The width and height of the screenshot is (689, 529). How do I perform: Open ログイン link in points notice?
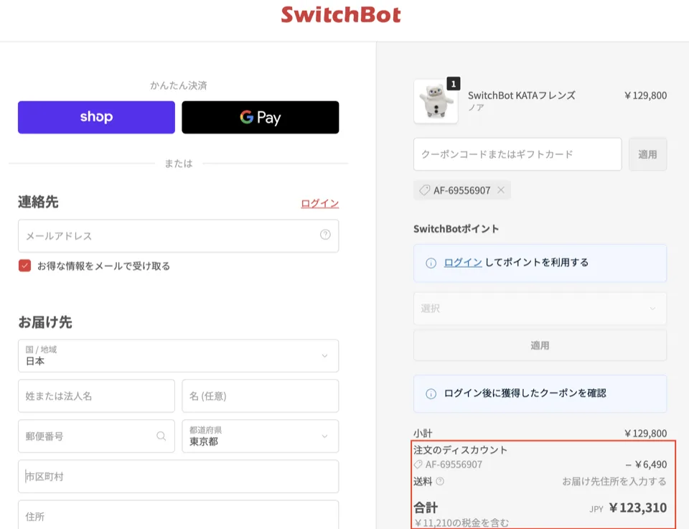463,262
